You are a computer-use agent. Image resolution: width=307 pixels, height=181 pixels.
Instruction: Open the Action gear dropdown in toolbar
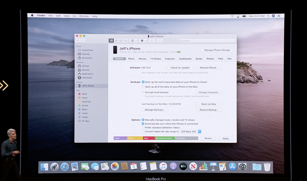tap(143, 41)
